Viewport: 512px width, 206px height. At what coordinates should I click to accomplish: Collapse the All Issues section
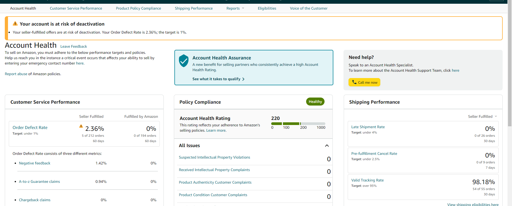coord(327,146)
